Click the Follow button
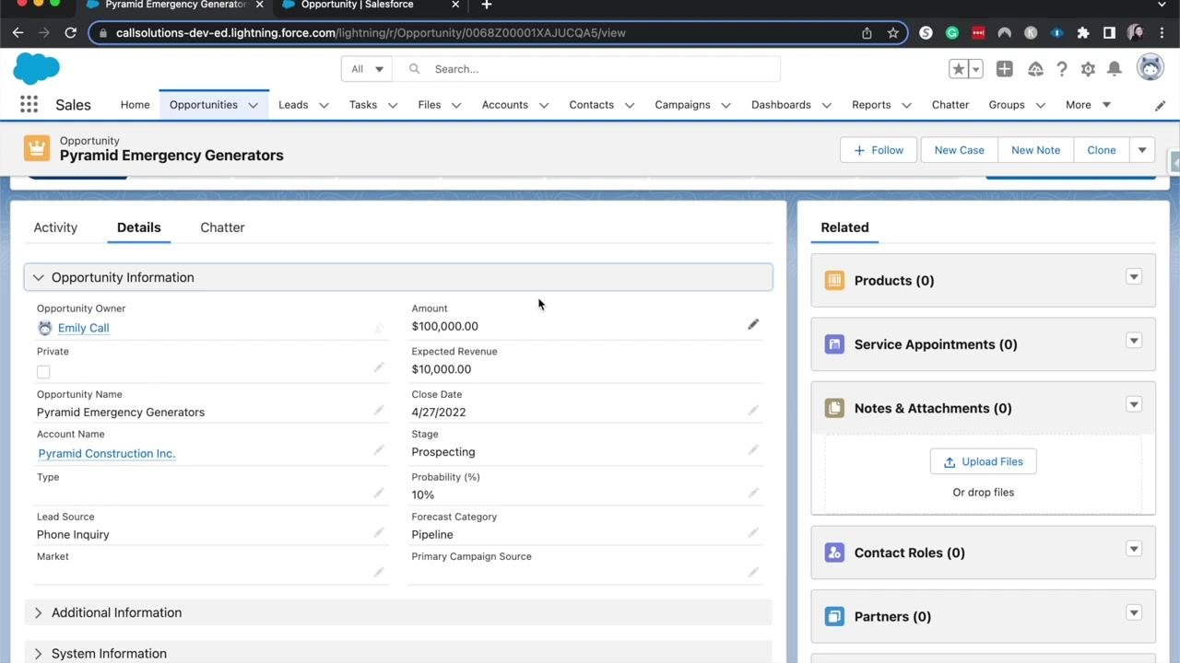The width and height of the screenshot is (1180, 663). (x=878, y=150)
